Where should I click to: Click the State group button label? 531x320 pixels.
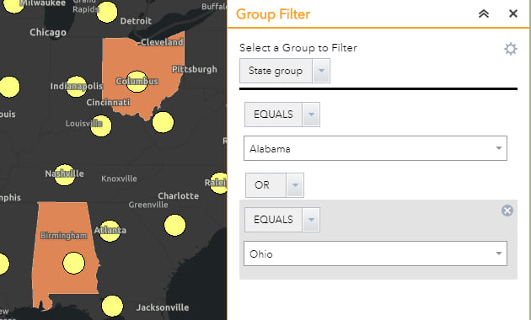(x=276, y=71)
